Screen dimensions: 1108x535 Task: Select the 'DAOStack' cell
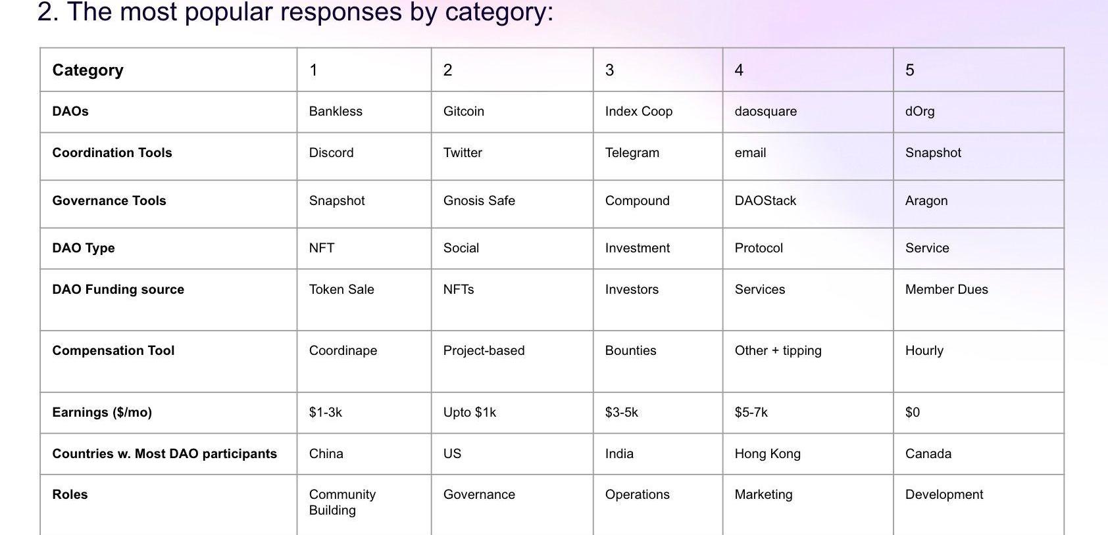808,204
